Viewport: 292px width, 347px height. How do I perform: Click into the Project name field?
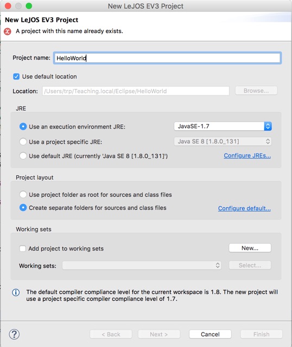pyautogui.click(x=168, y=58)
